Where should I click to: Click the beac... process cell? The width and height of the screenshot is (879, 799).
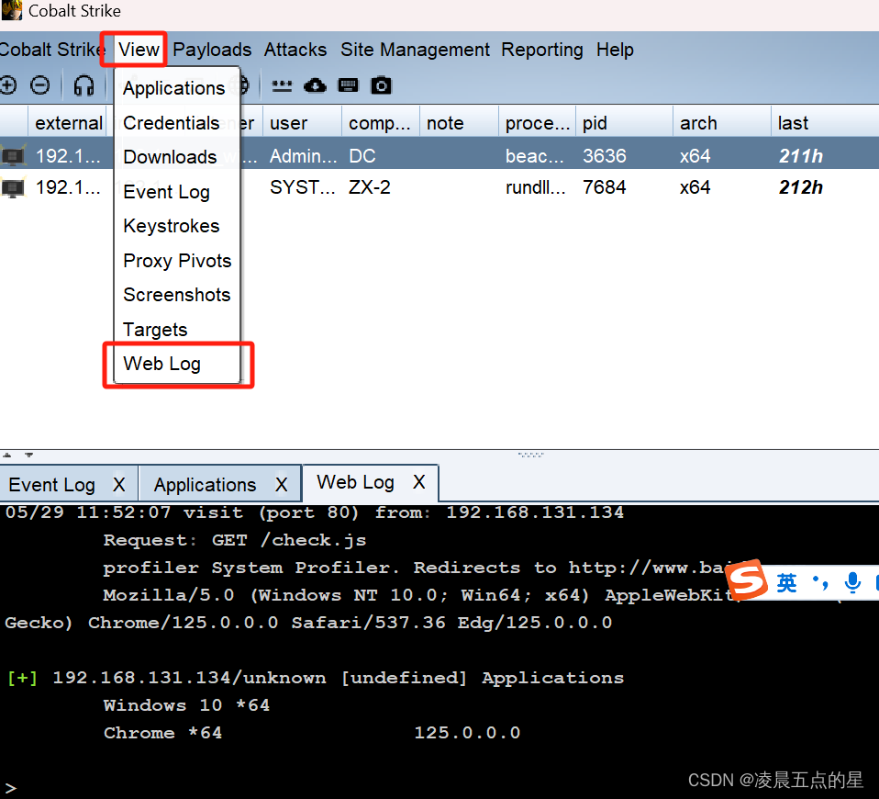(x=534, y=156)
